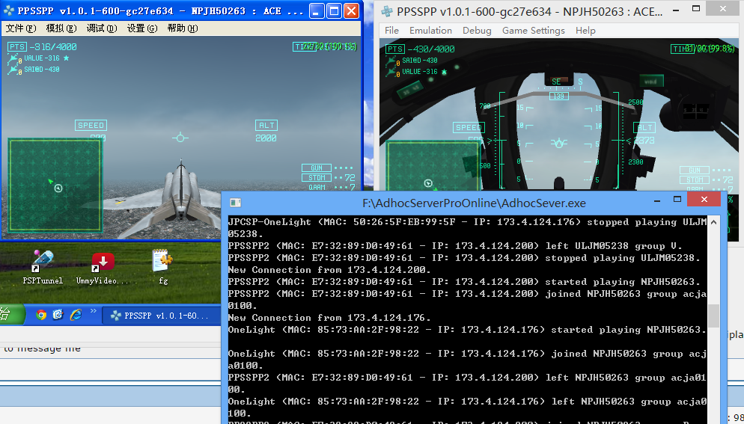The image size is (744, 424).
Task: Open the Debug menu in right PPSSPP
Action: click(477, 31)
